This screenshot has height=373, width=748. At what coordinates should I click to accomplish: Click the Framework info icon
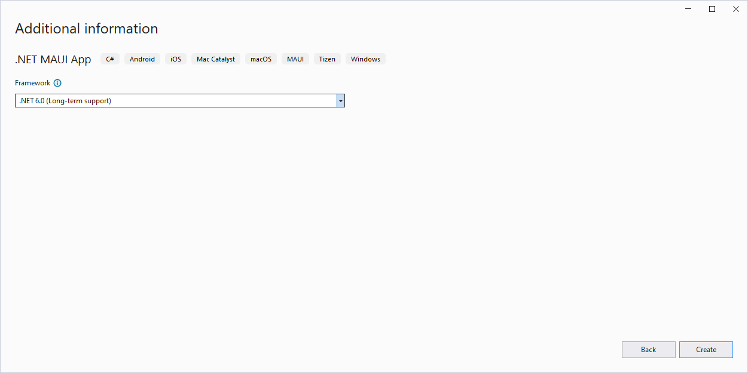(57, 84)
